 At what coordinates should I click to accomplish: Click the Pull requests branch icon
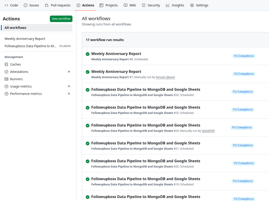pos(47,5)
